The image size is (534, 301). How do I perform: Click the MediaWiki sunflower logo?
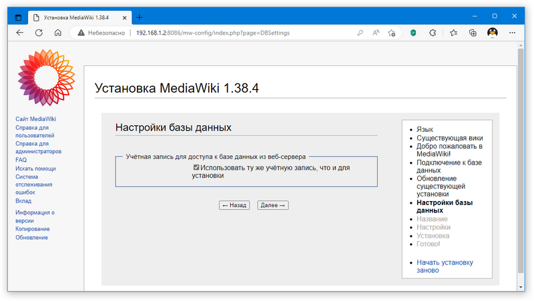(46, 77)
